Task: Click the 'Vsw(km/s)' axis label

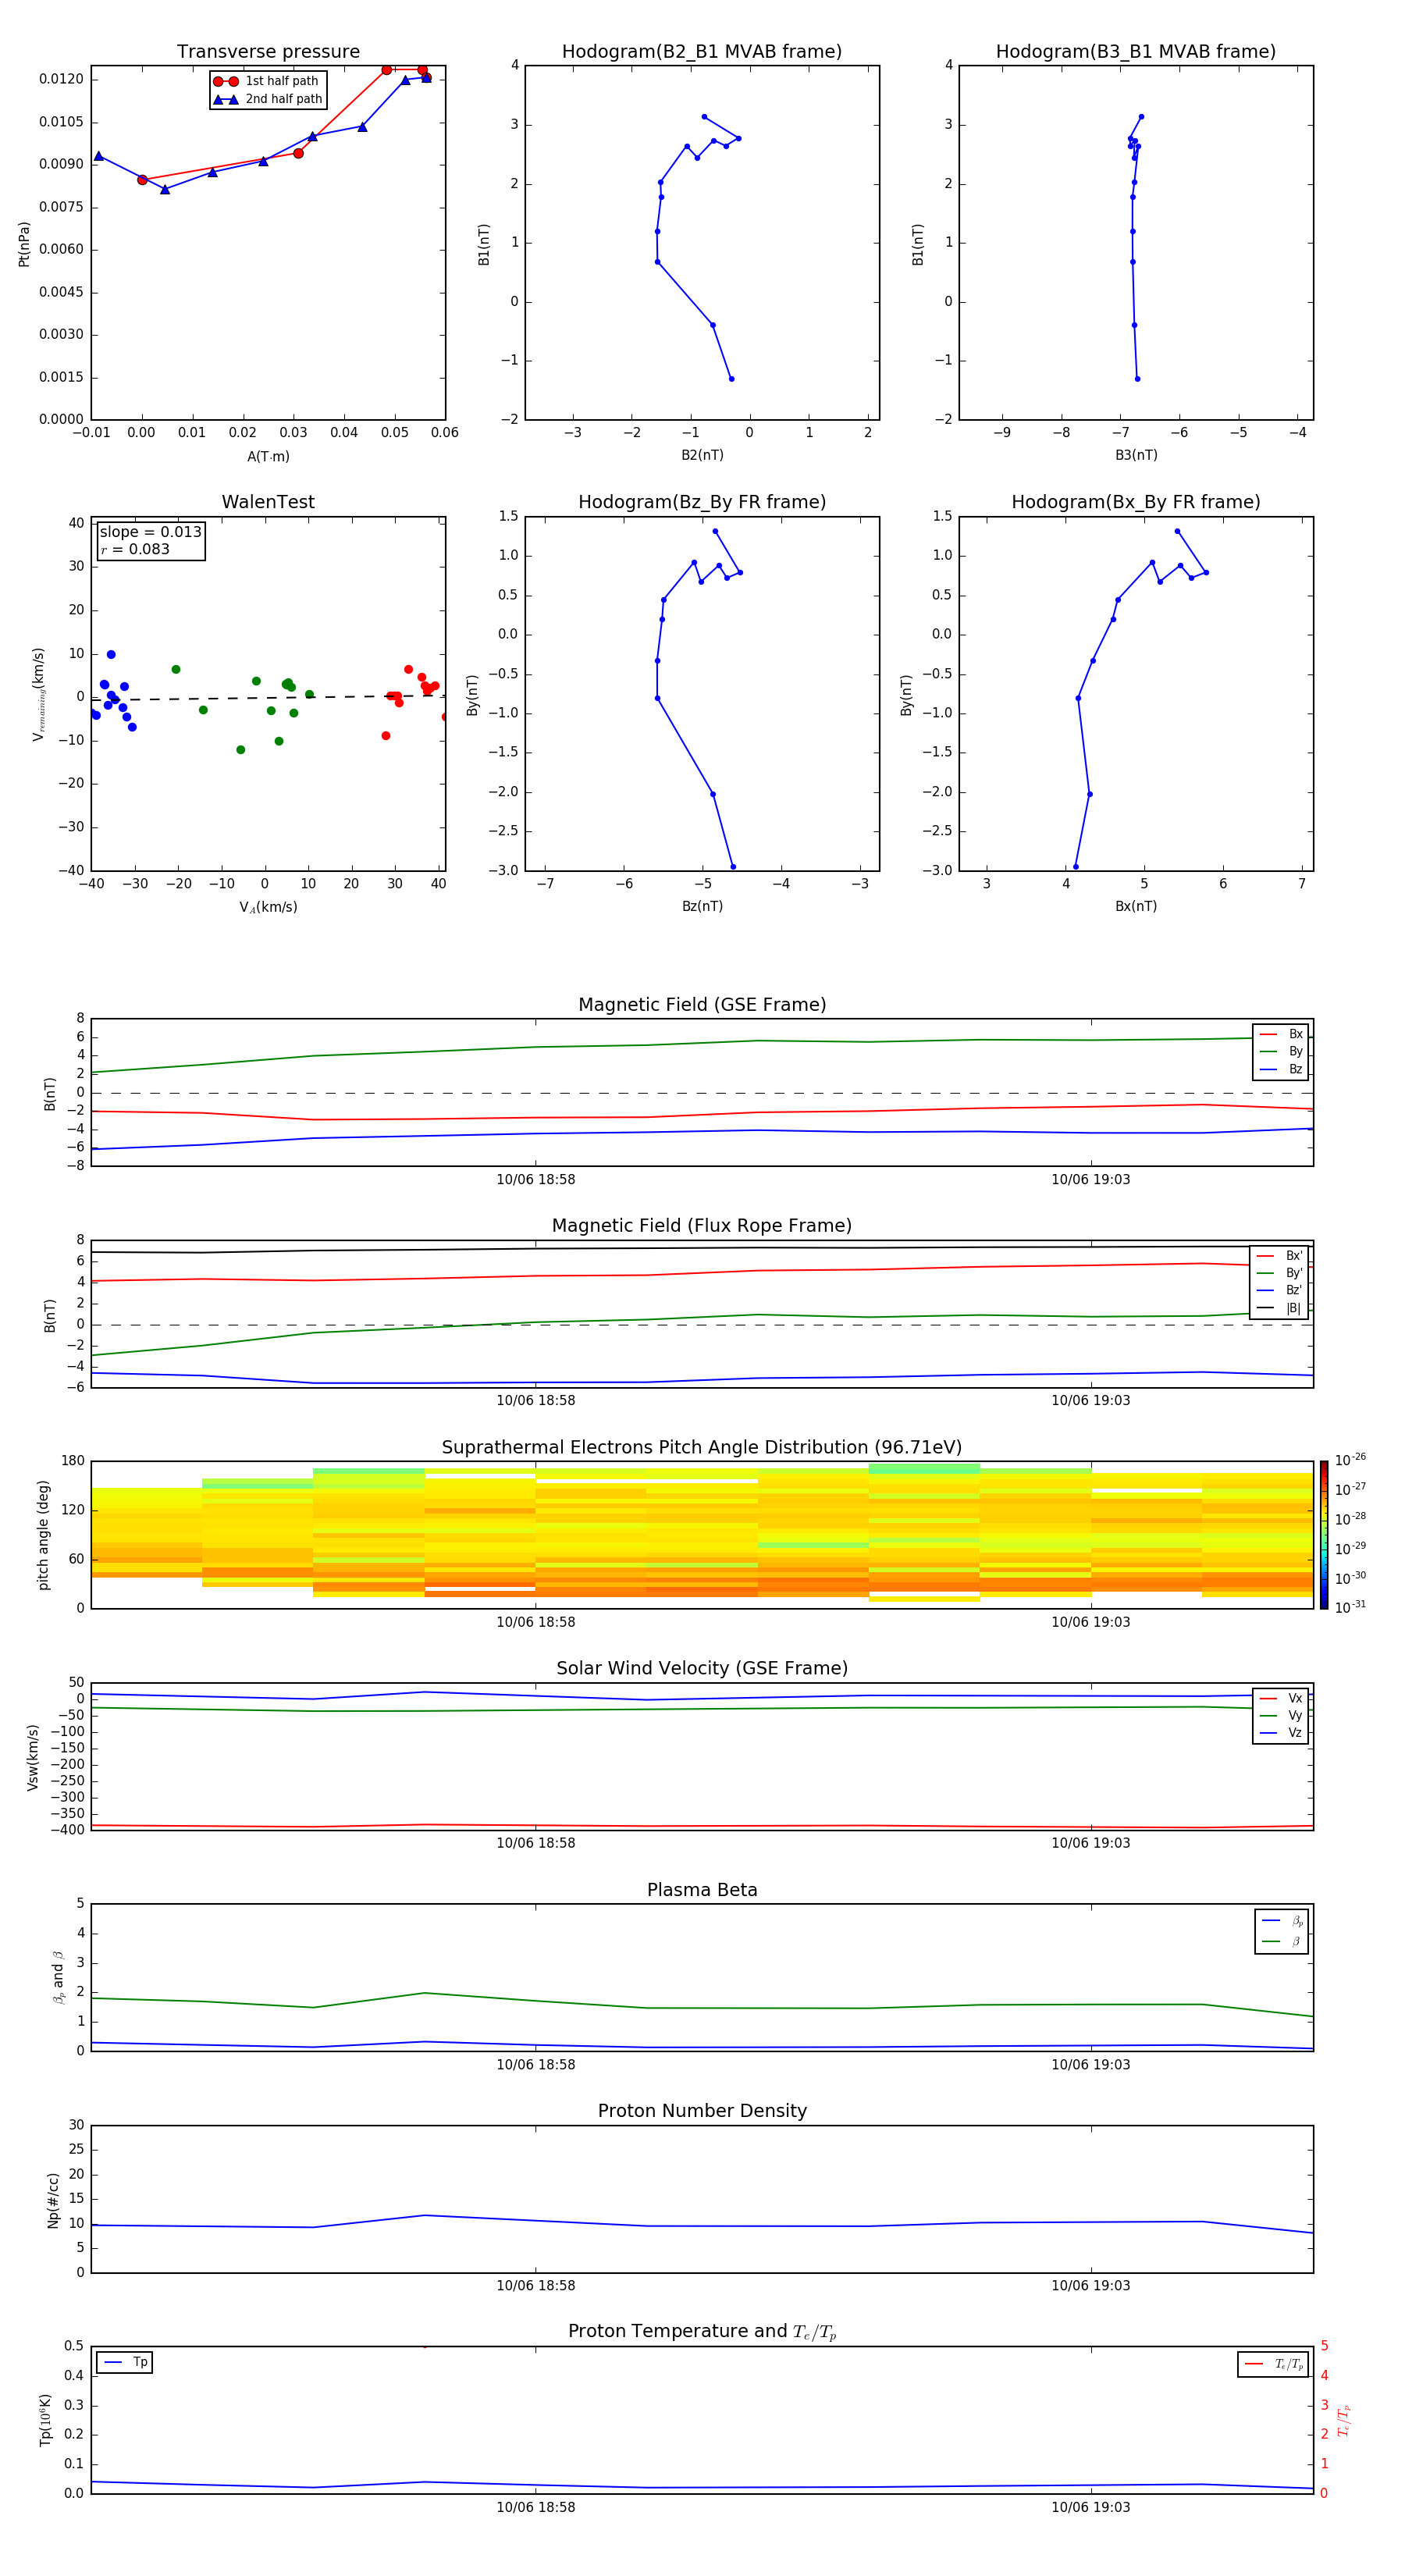Action: pyautogui.click(x=33, y=1756)
